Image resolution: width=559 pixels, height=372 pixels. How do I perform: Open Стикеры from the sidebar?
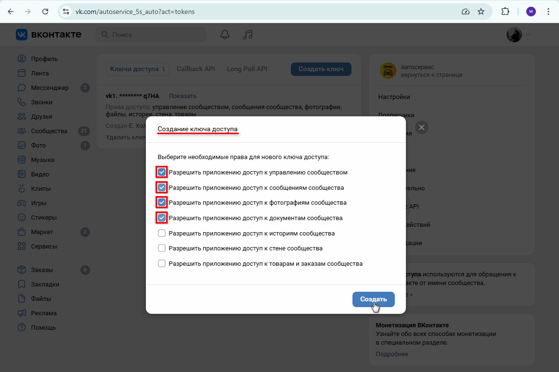click(22, 217)
